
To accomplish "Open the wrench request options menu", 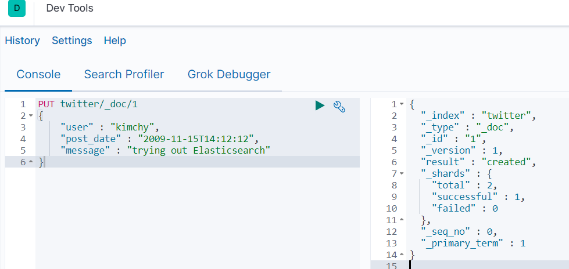I will pyautogui.click(x=339, y=107).
